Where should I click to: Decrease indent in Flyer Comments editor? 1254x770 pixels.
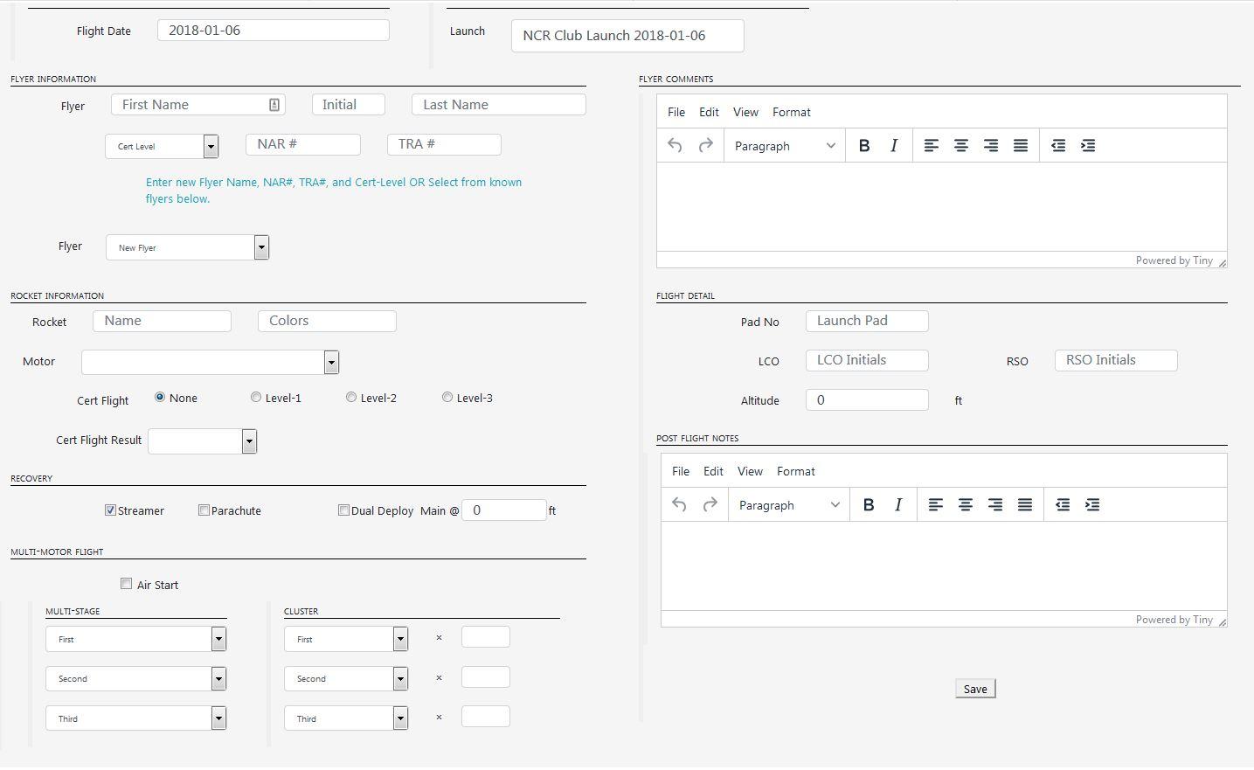pyautogui.click(x=1057, y=146)
